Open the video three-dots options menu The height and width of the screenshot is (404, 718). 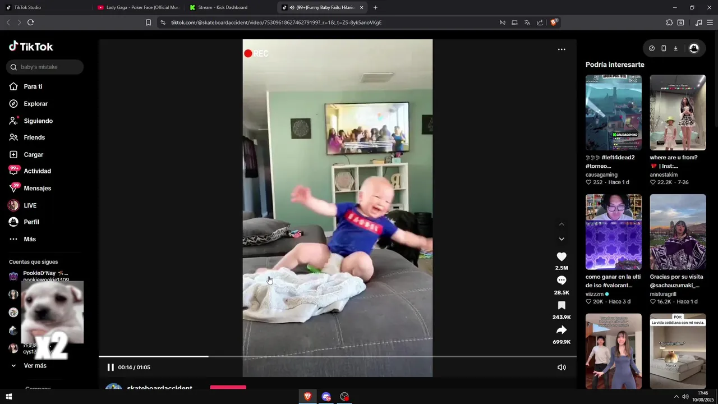pyautogui.click(x=561, y=49)
